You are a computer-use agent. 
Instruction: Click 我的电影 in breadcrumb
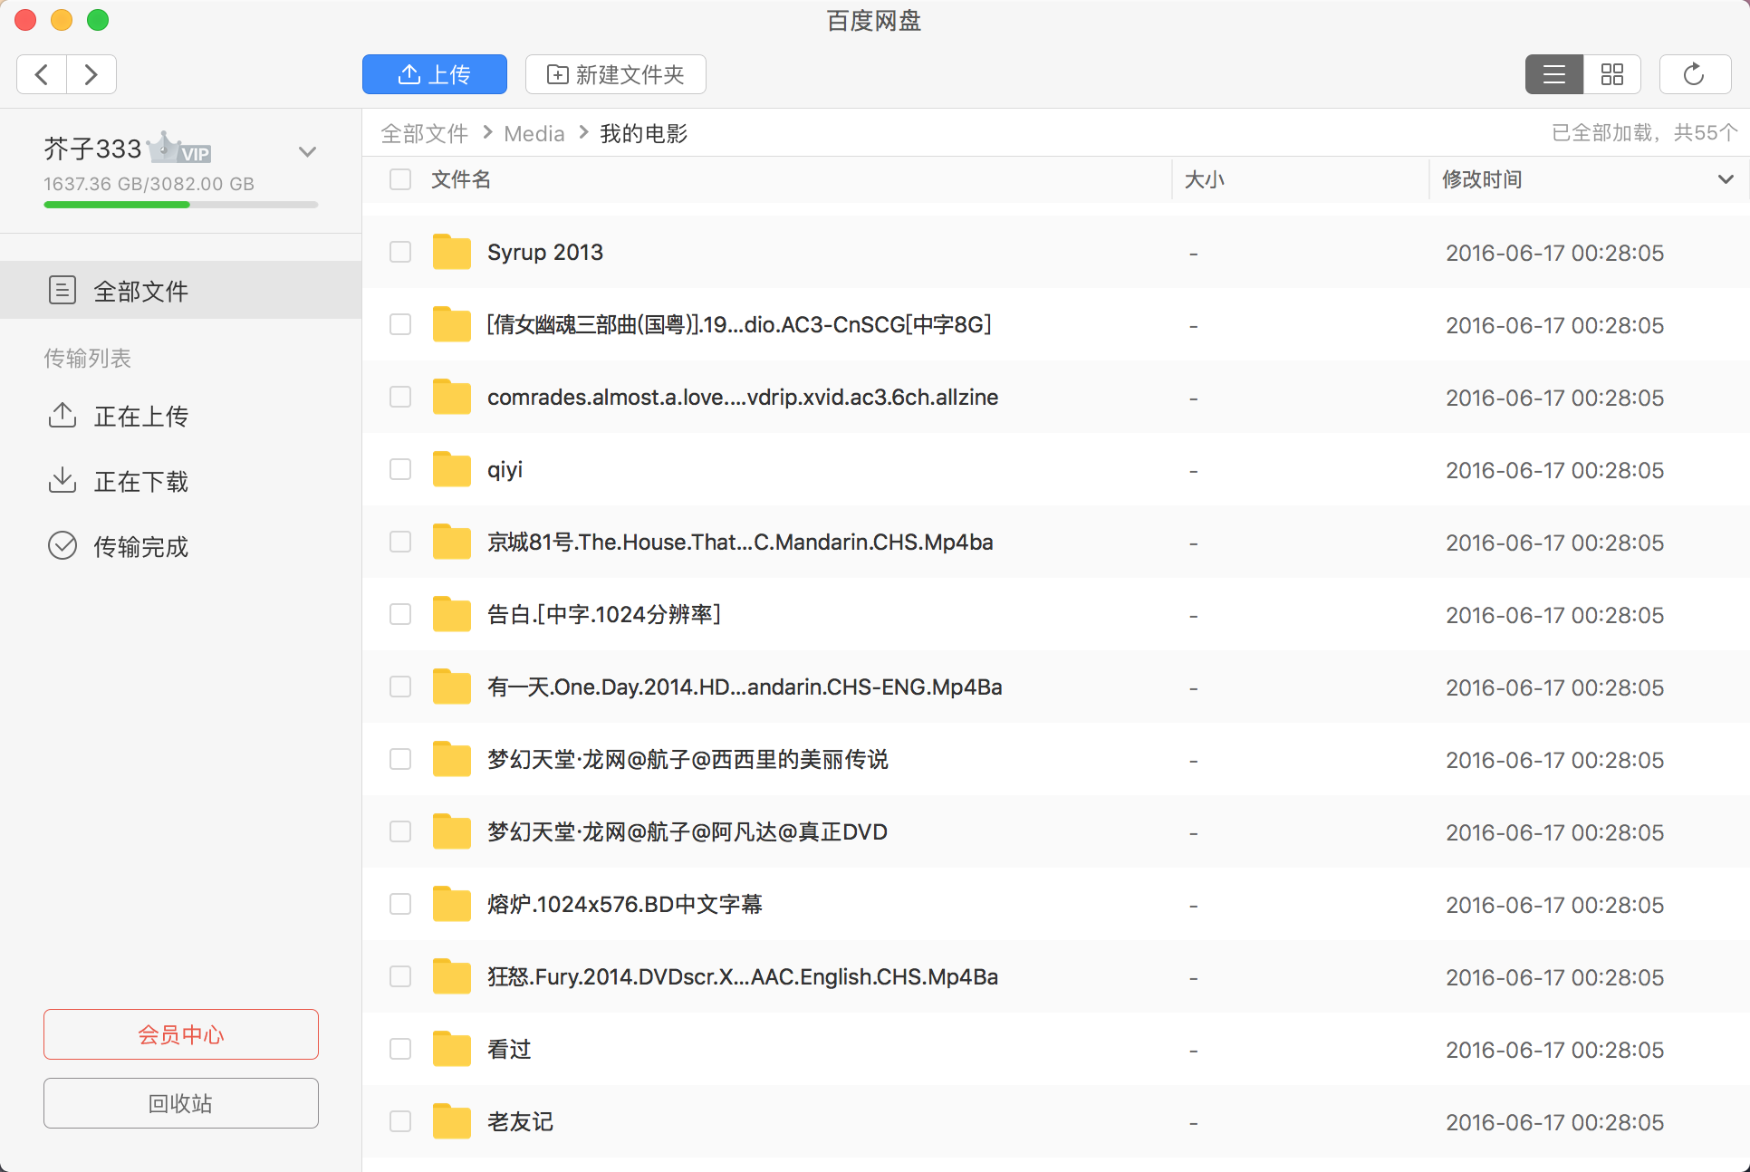point(644,134)
